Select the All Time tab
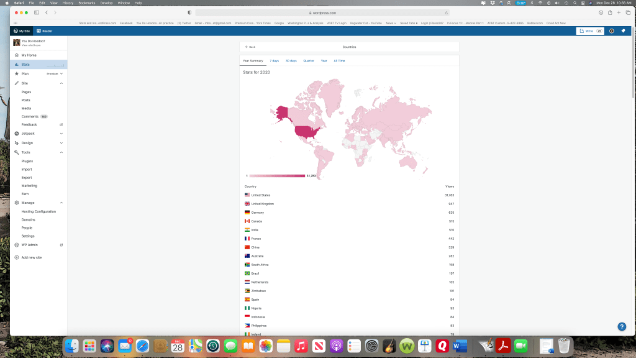 [339, 61]
